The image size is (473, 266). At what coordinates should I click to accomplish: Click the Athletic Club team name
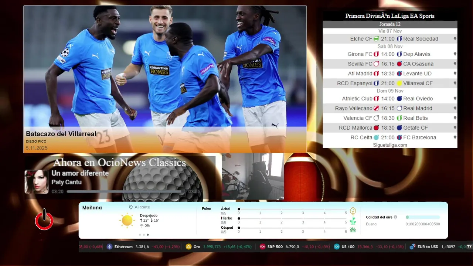click(x=357, y=99)
